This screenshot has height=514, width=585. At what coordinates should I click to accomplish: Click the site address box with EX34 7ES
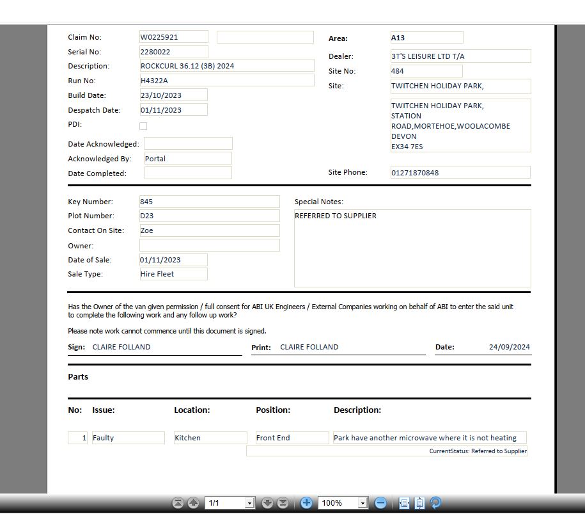[461, 125]
